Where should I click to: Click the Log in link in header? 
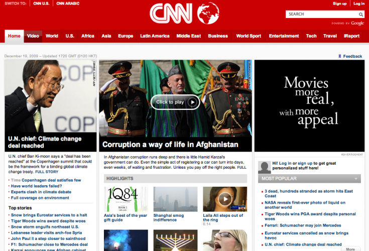coord(359,4)
